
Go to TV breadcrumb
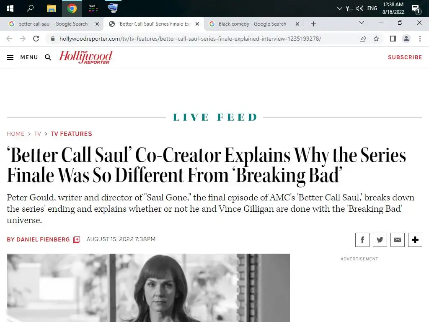point(37,134)
